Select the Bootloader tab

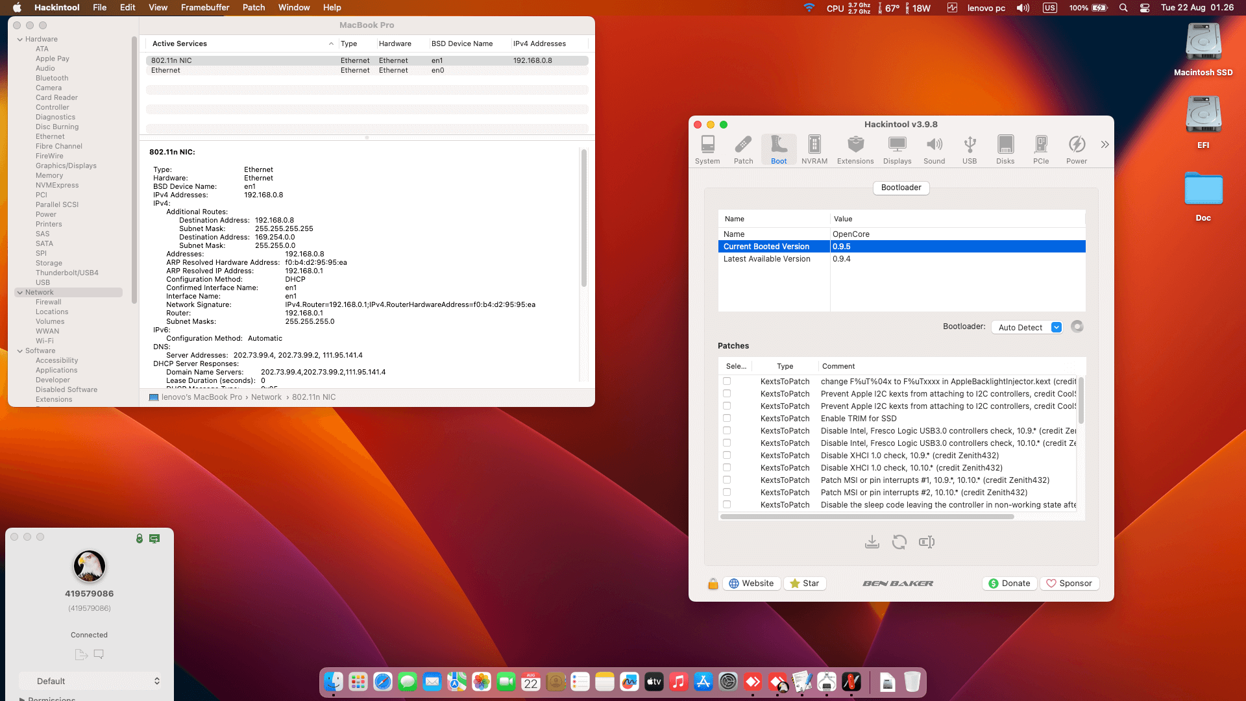click(901, 188)
